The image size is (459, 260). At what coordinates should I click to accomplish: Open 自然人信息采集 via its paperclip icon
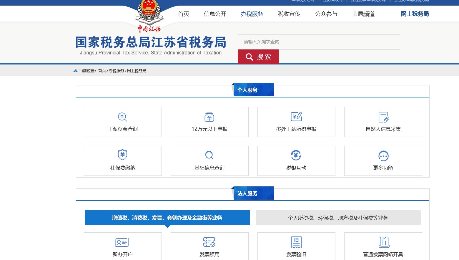(383, 117)
